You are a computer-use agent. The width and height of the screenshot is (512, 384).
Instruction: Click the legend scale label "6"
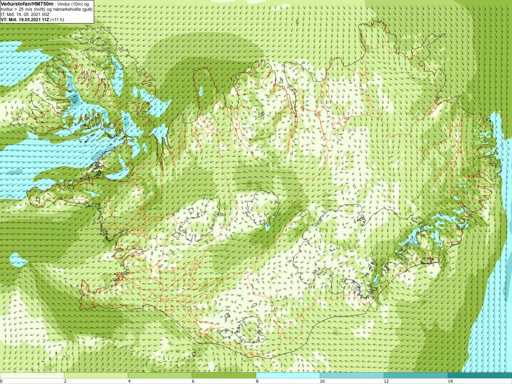click(193, 381)
